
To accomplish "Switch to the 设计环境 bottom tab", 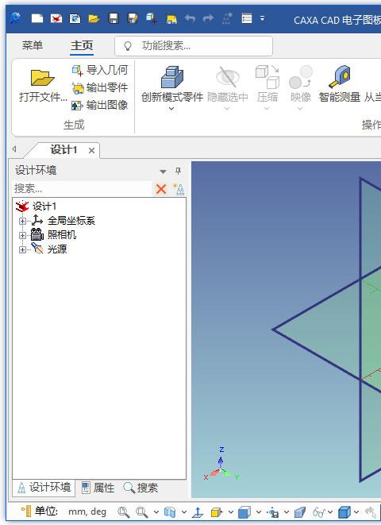I will 44,487.
